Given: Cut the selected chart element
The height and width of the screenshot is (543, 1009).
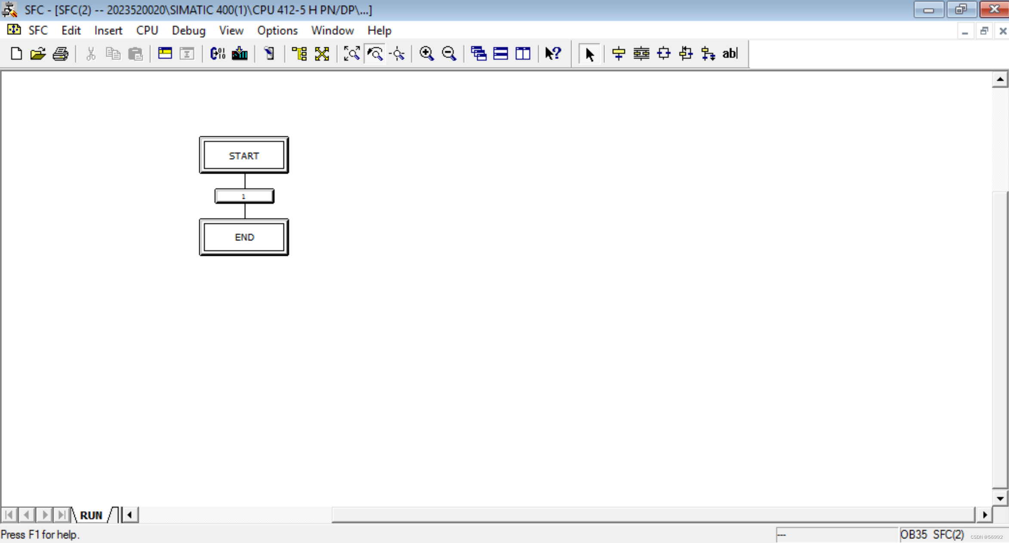Looking at the screenshot, I should [x=91, y=54].
